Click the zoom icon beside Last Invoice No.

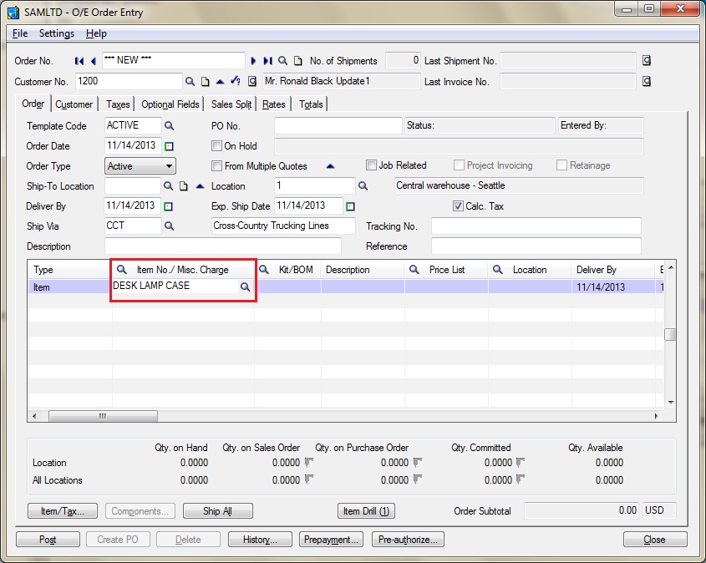click(646, 81)
